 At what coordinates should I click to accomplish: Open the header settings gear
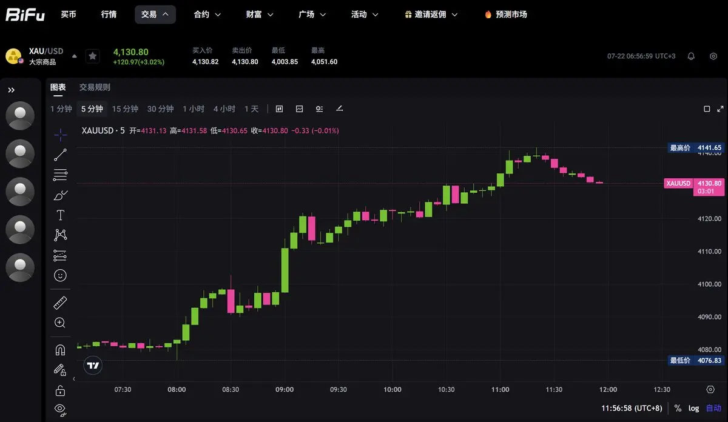(713, 56)
